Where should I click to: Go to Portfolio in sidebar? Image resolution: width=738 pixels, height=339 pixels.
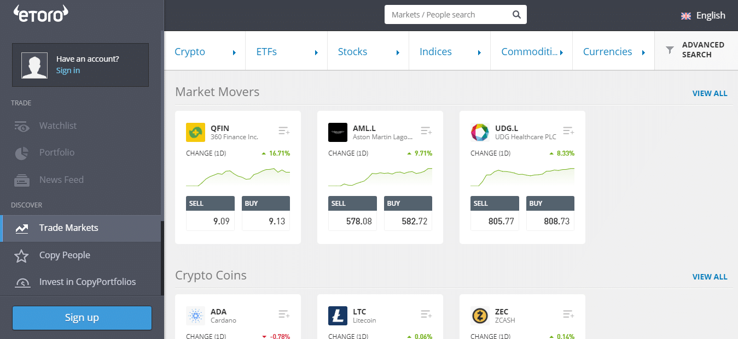click(x=80, y=153)
